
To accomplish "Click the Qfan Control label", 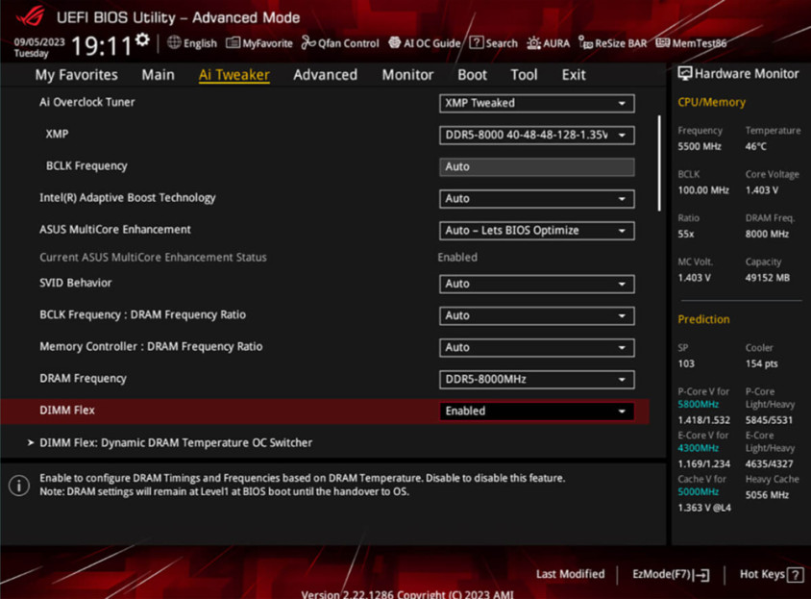I will (x=349, y=43).
